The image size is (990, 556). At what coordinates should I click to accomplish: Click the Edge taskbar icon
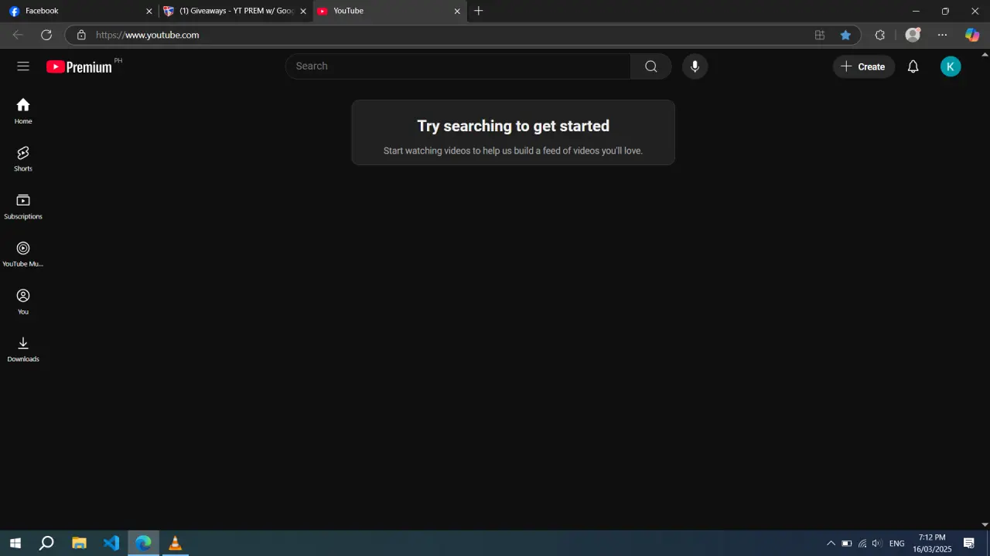143,543
